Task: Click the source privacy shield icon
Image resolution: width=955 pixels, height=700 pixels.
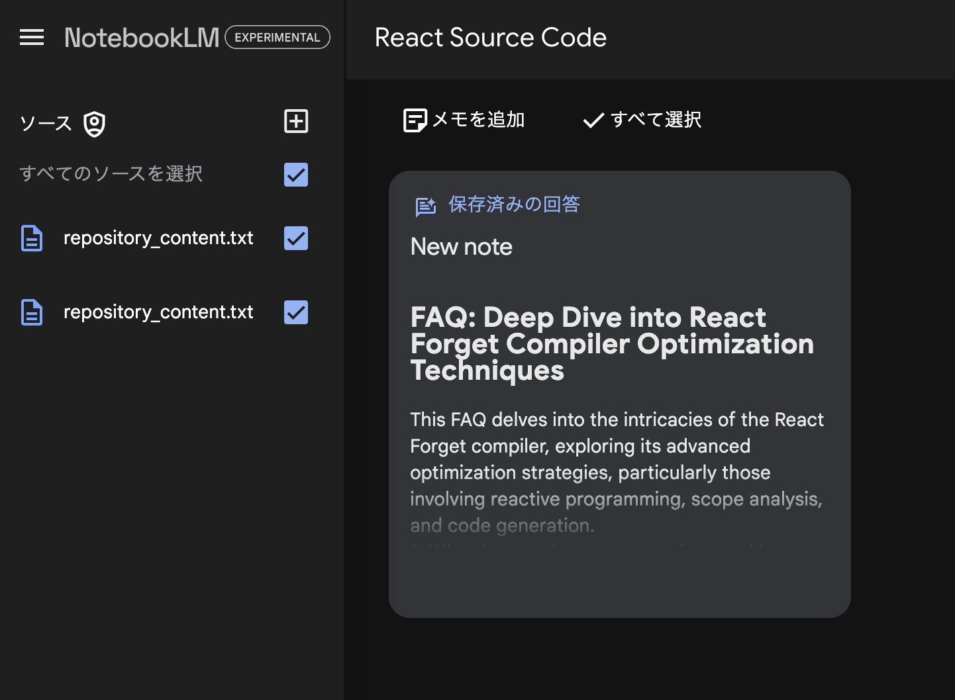Action: (x=95, y=124)
